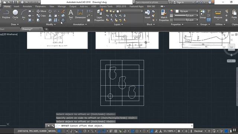Click the Stretch tool icon
238x134 pixels.
(38, 20)
